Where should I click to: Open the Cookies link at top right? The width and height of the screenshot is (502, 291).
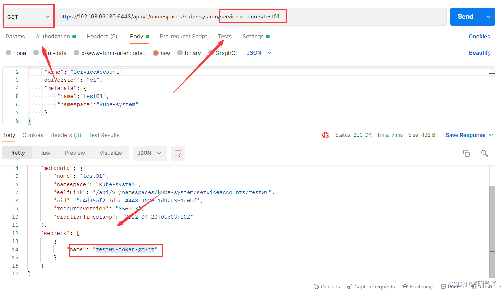point(479,37)
